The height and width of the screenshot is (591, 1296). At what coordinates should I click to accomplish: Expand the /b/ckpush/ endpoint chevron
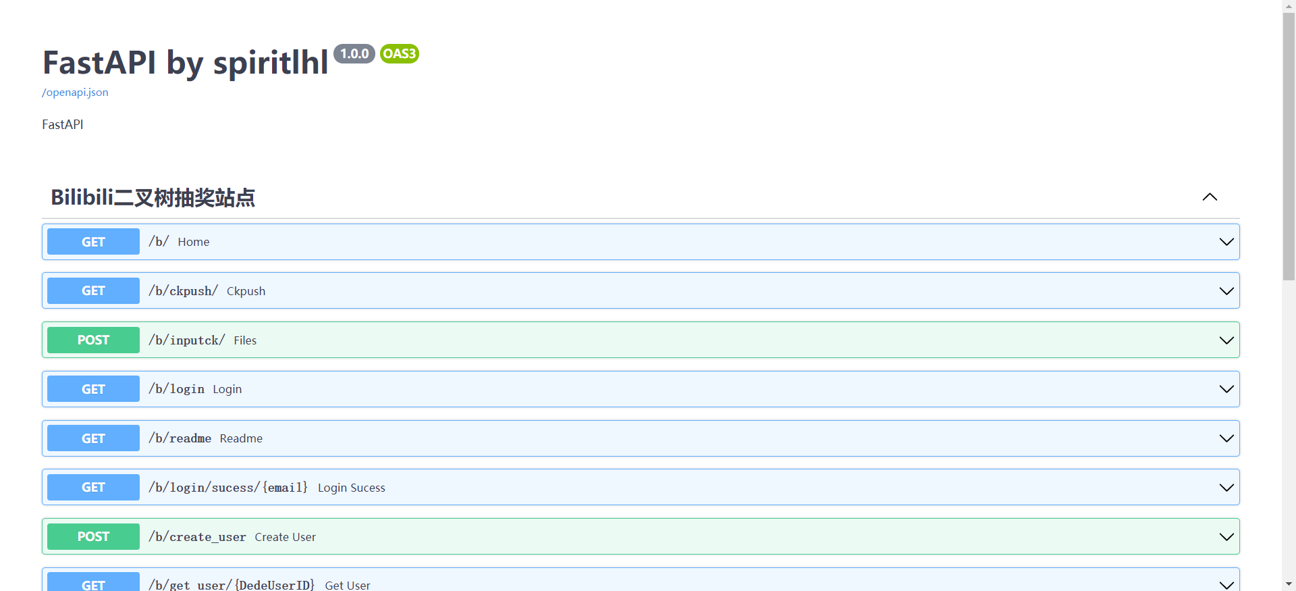click(x=1226, y=291)
